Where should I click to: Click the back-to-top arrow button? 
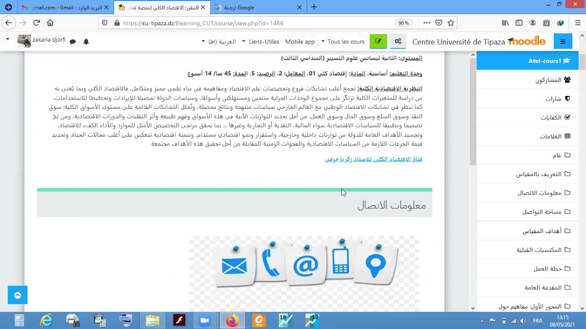click(17, 295)
